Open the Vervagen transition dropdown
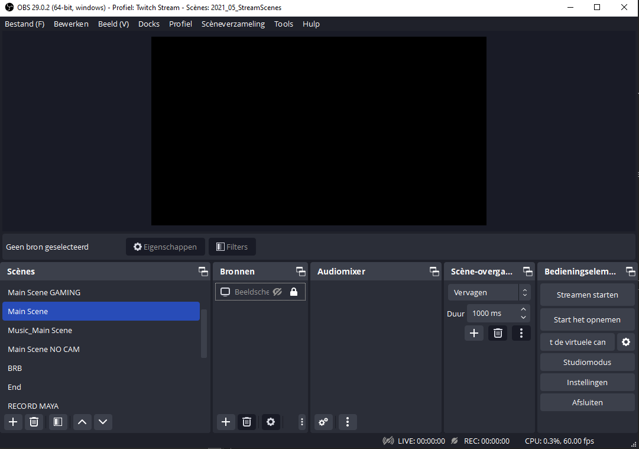Screen dimensions: 639x449 pos(489,292)
